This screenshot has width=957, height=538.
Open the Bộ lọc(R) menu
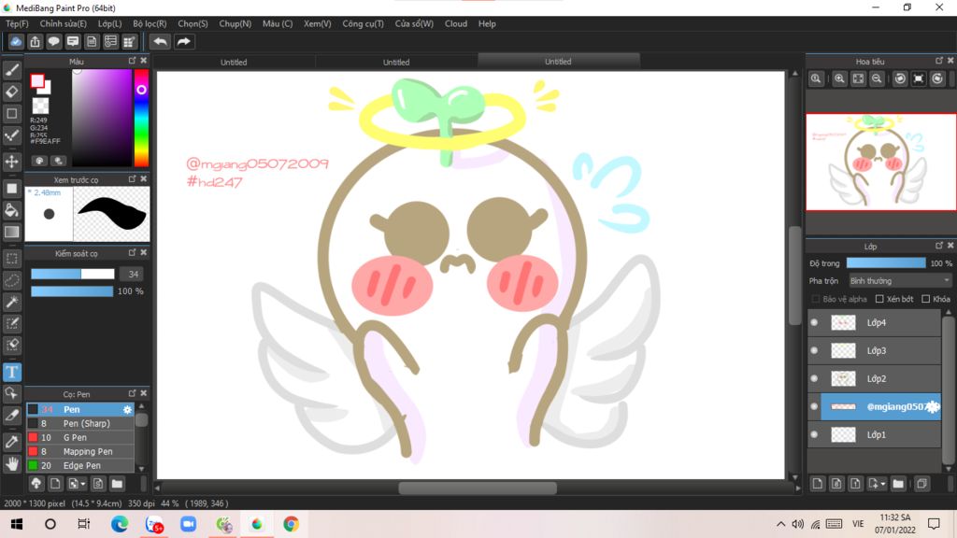tap(150, 23)
